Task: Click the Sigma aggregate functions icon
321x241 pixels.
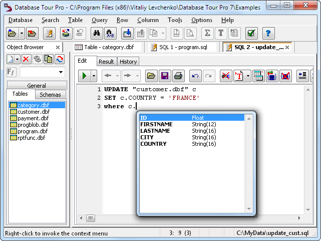Action: pos(207,33)
